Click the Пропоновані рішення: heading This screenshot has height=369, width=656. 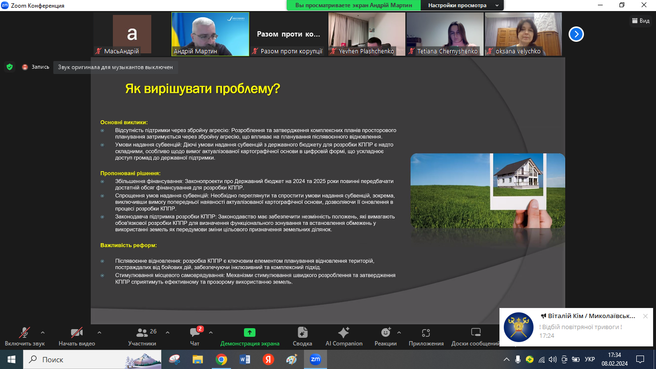click(x=130, y=173)
